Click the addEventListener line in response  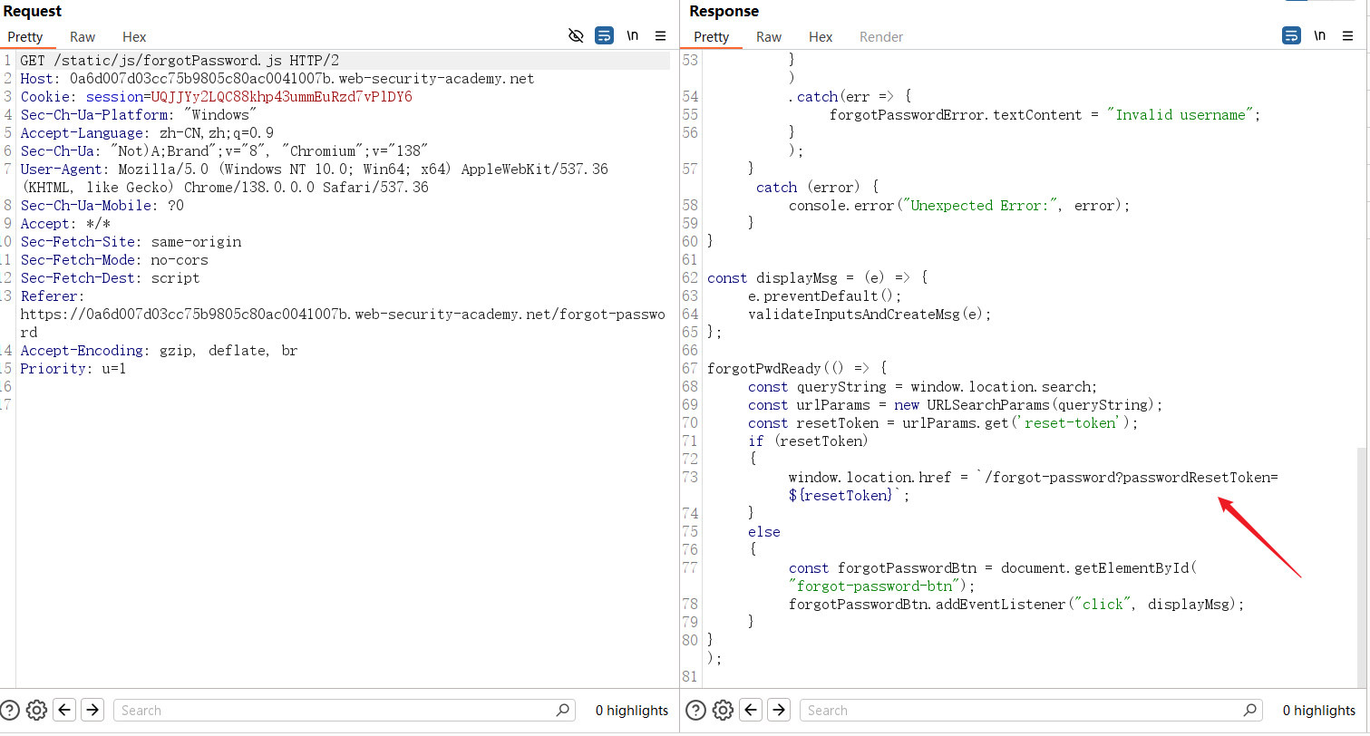point(1015,605)
